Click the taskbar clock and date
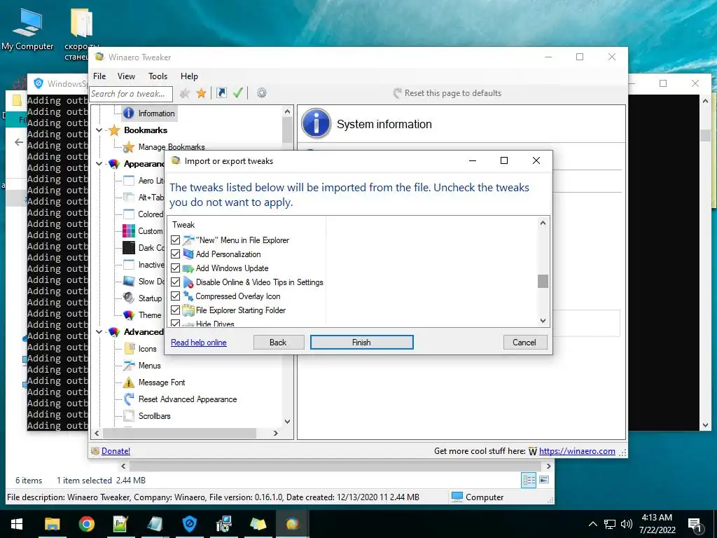 coord(657,524)
